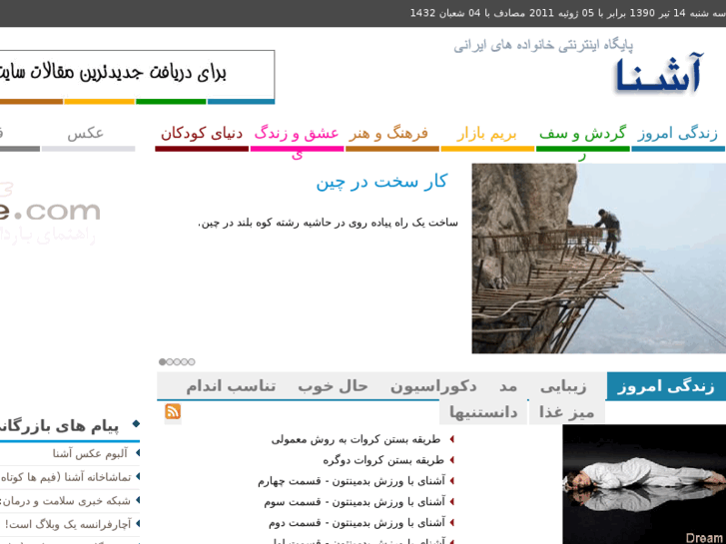Select the last slideshow dot
Viewport: 726px width, 544px height.
(x=191, y=362)
